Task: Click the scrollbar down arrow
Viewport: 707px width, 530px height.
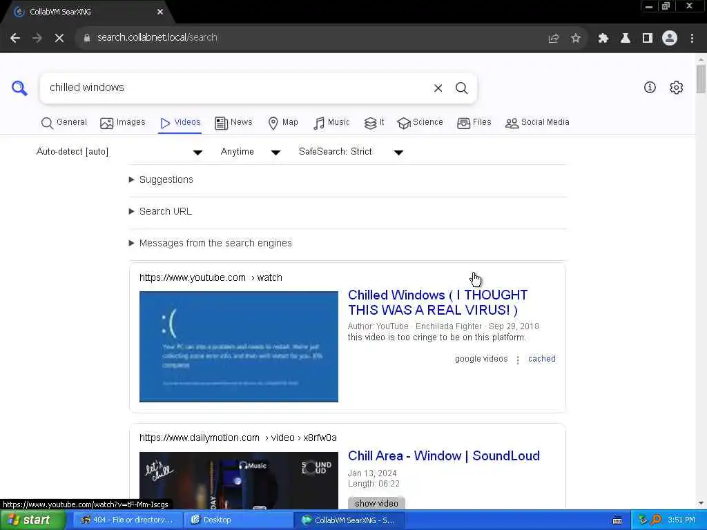Action: tap(701, 503)
